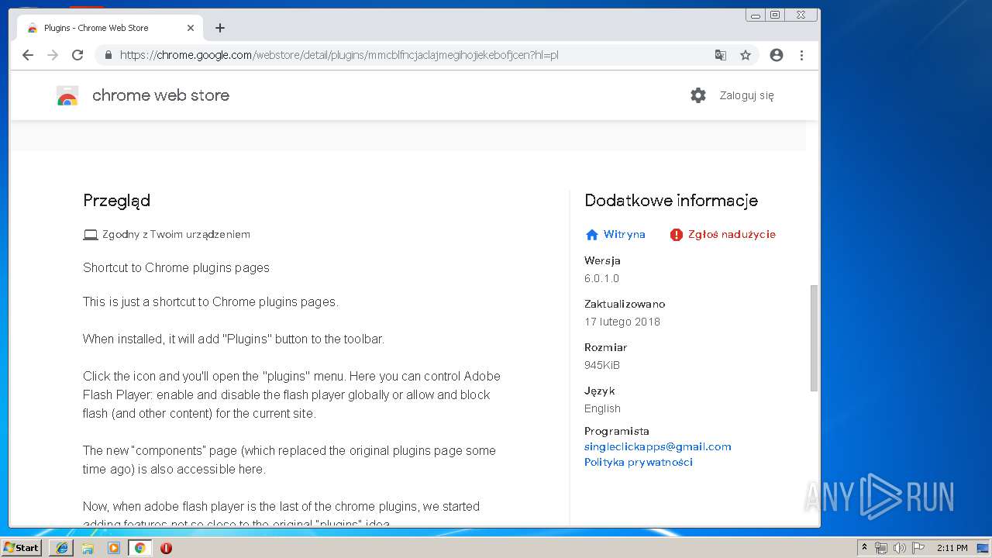992x558 pixels.
Task: Close the Plugins - Chrome Web Store tab
Action: click(191, 28)
